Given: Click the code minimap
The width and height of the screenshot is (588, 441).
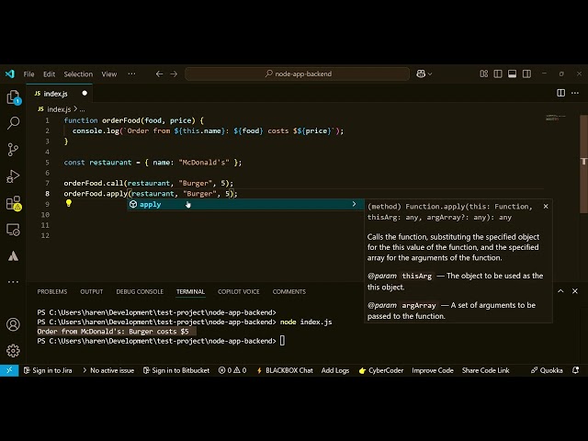Looking at the screenshot, I should tap(555, 118).
